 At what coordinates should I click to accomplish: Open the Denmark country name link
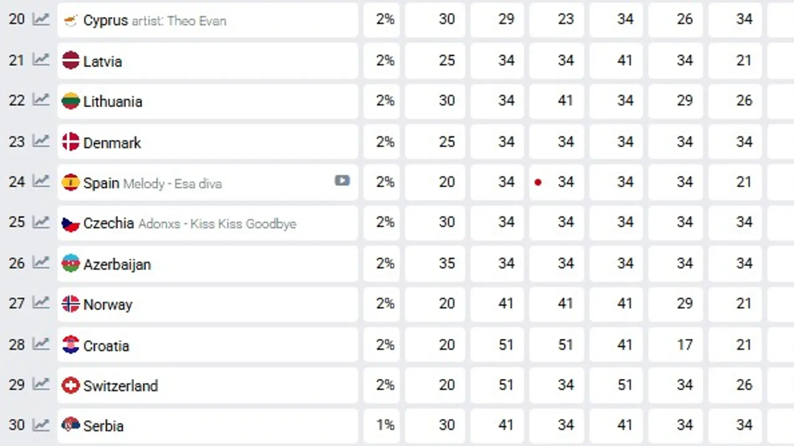(111, 142)
